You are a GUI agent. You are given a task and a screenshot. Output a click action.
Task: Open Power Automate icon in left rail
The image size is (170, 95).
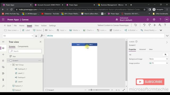coord(3,73)
